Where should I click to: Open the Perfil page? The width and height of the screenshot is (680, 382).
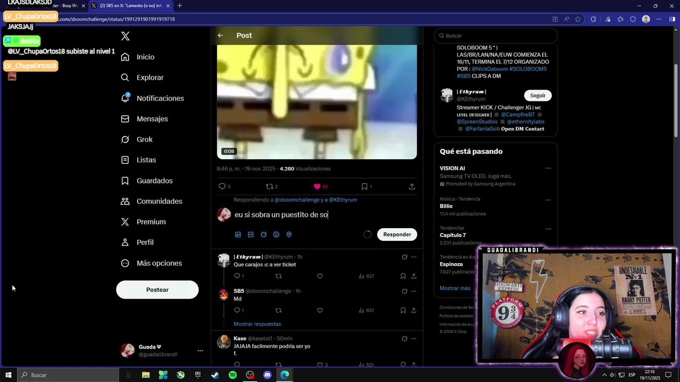(x=137, y=242)
